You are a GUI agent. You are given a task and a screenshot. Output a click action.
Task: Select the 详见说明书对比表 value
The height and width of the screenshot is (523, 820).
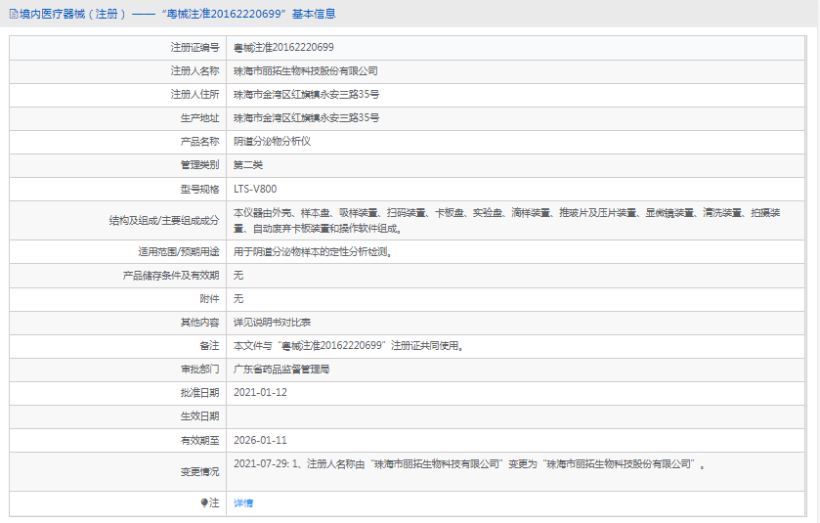pos(272,323)
